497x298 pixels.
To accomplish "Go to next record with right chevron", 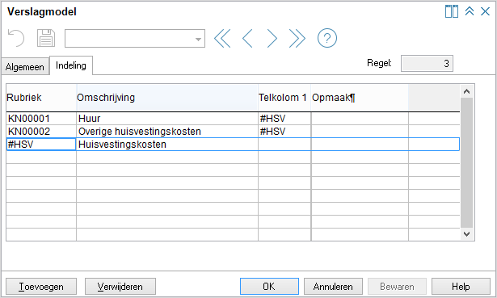I will coord(272,38).
